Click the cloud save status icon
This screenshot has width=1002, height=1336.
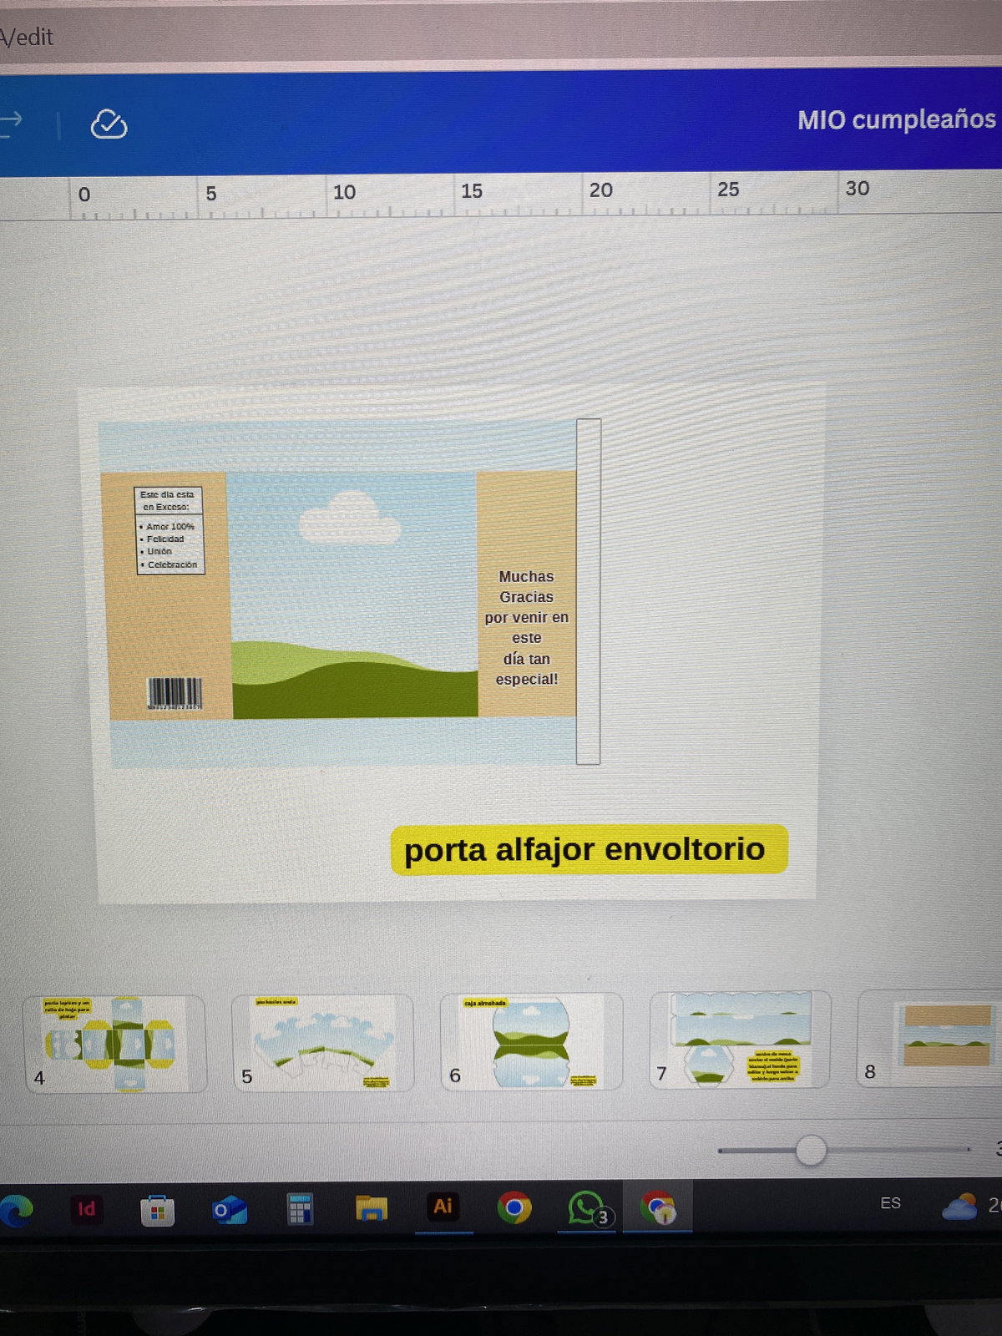coord(109,124)
